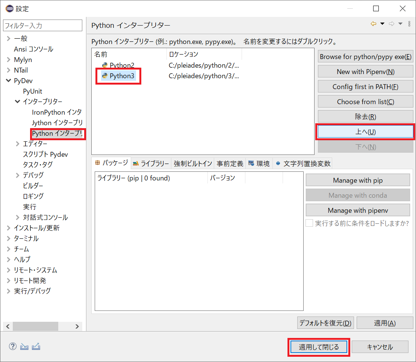
Task: Click the import preferences icon
Action: pyautogui.click(x=24, y=346)
